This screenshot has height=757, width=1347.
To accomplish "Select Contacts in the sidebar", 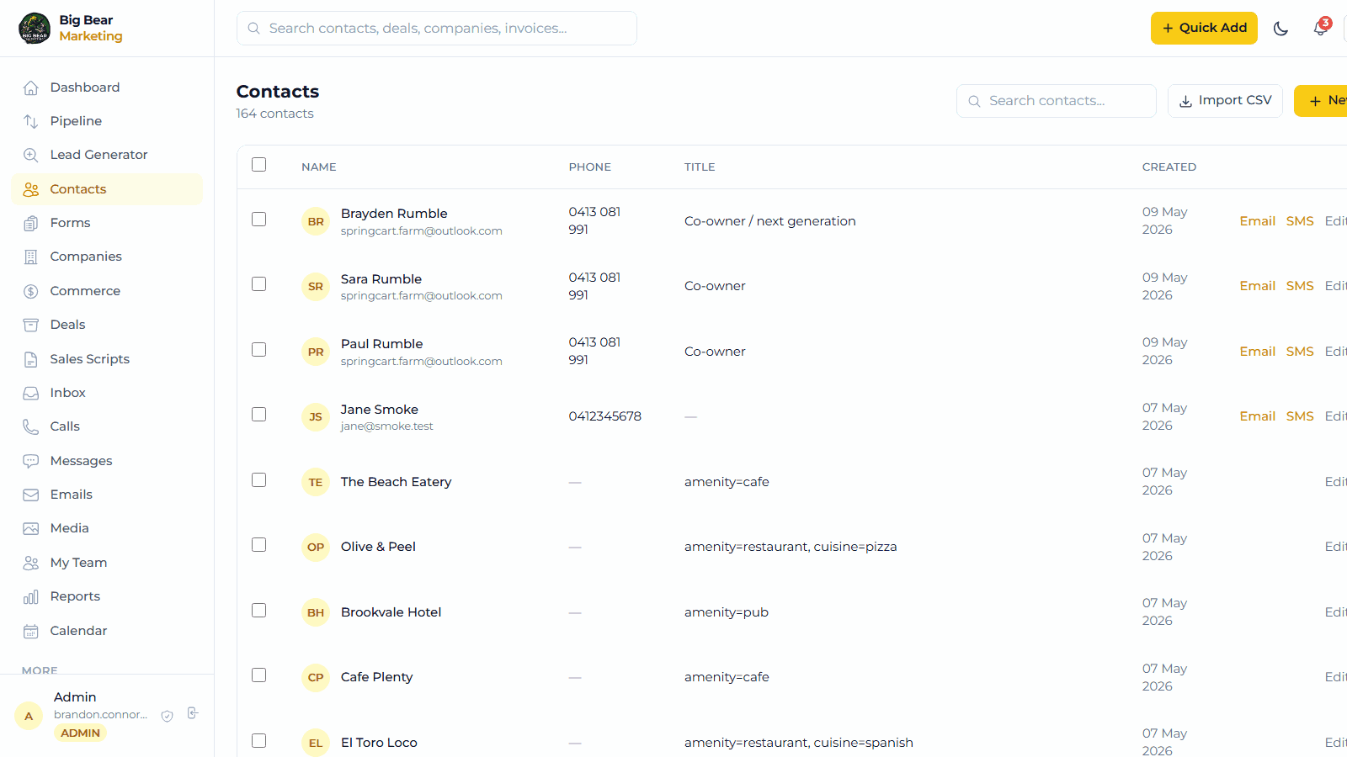I will (107, 189).
